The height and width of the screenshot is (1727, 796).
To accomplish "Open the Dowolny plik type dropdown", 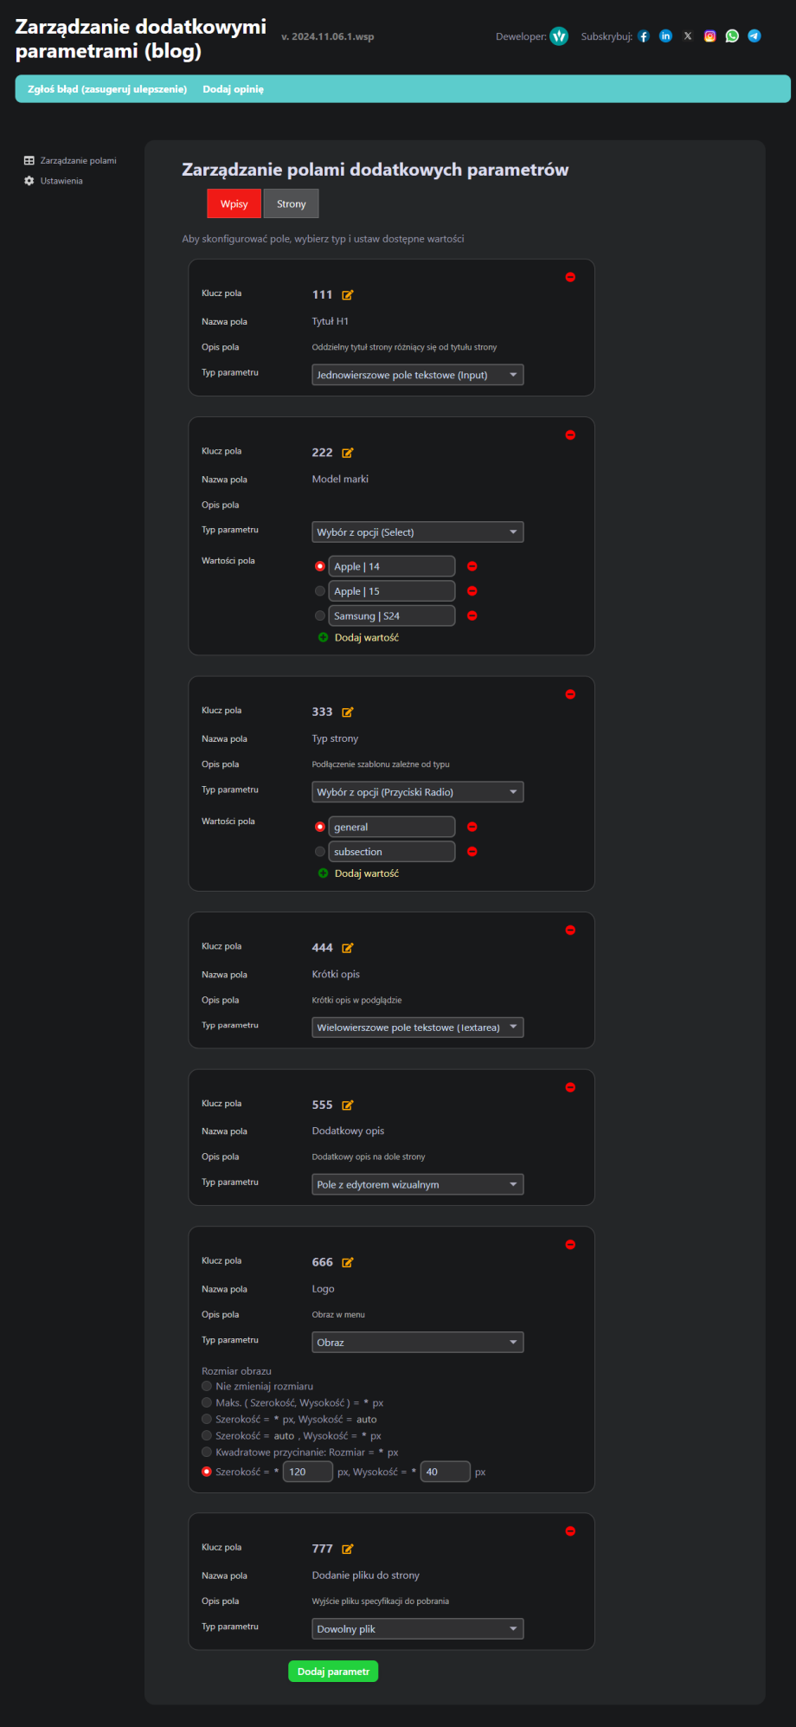I will pyautogui.click(x=417, y=1629).
